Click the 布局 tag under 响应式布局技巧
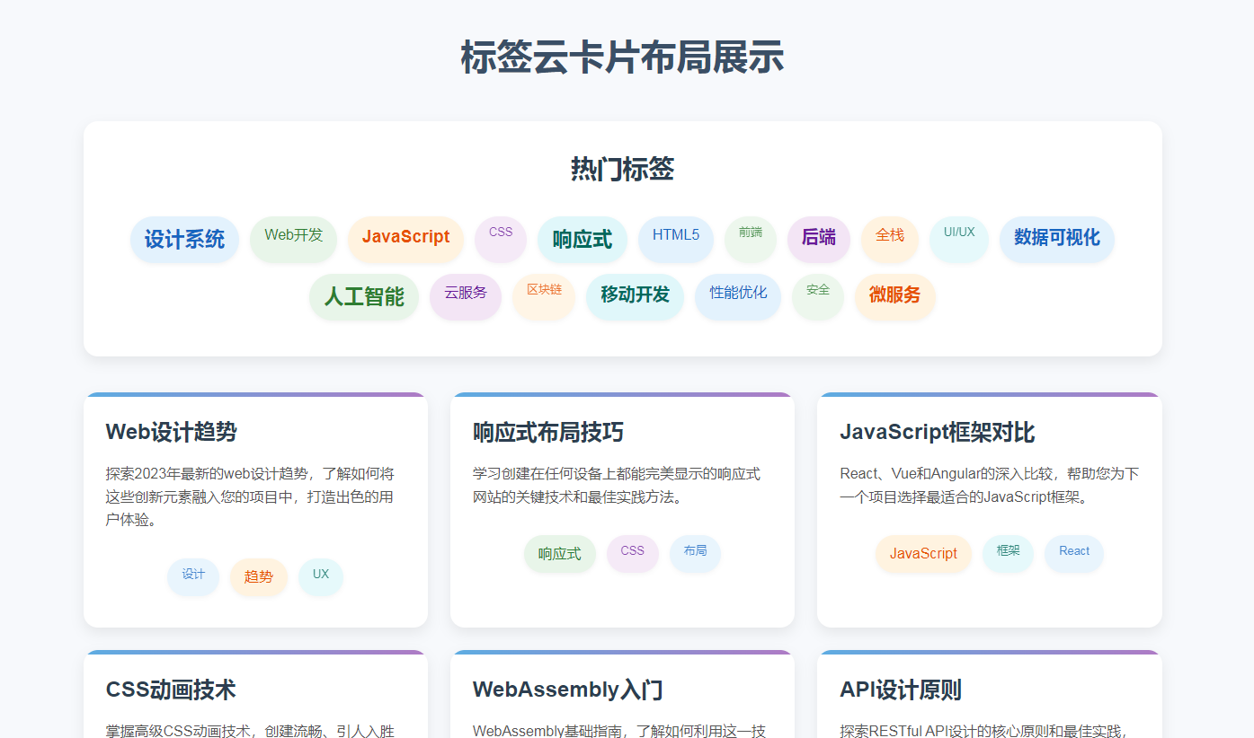 pos(695,554)
